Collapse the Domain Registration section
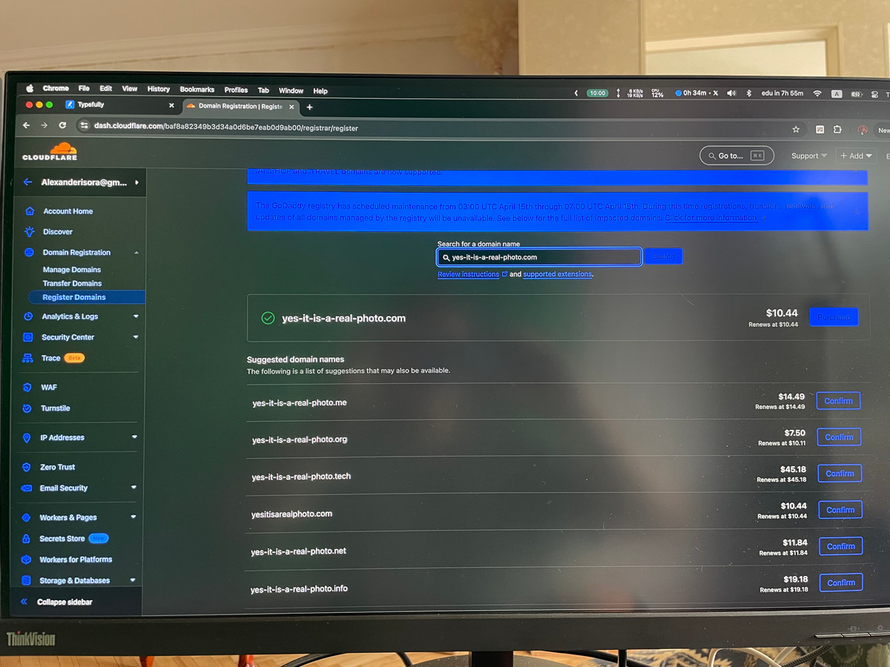The height and width of the screenshot is (667, 890). pyautogui.click(x=136, y=253)
